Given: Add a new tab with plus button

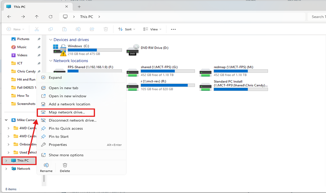Looking at the screenshot, I should [x=79, y=7].
